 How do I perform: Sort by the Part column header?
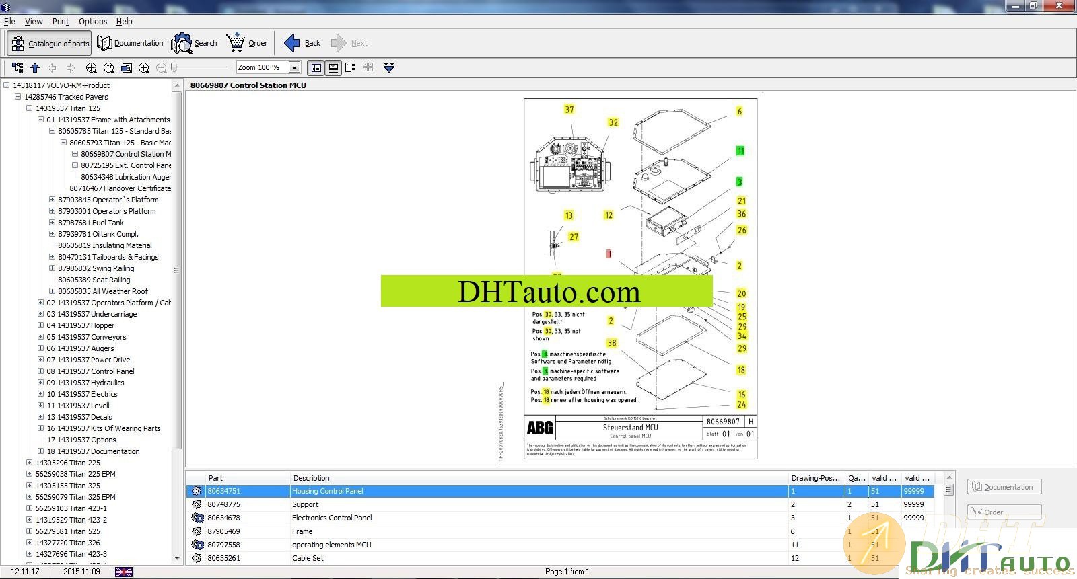point(248,478)
